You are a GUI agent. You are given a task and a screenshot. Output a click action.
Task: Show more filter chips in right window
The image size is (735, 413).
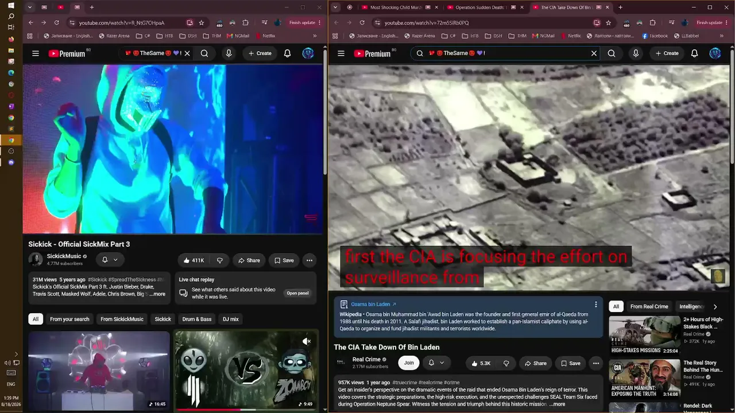[x=715, y=307]
